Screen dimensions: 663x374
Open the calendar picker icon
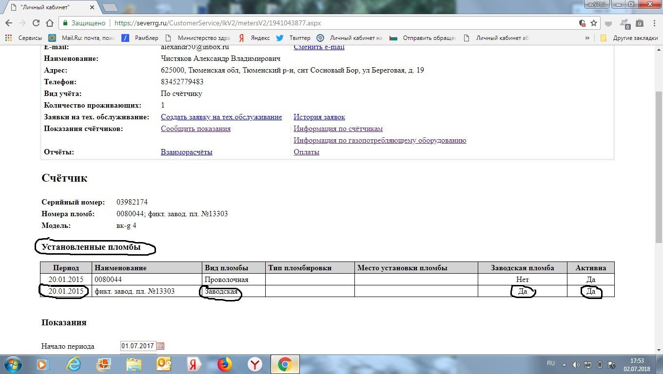click(x=160, y=346)
